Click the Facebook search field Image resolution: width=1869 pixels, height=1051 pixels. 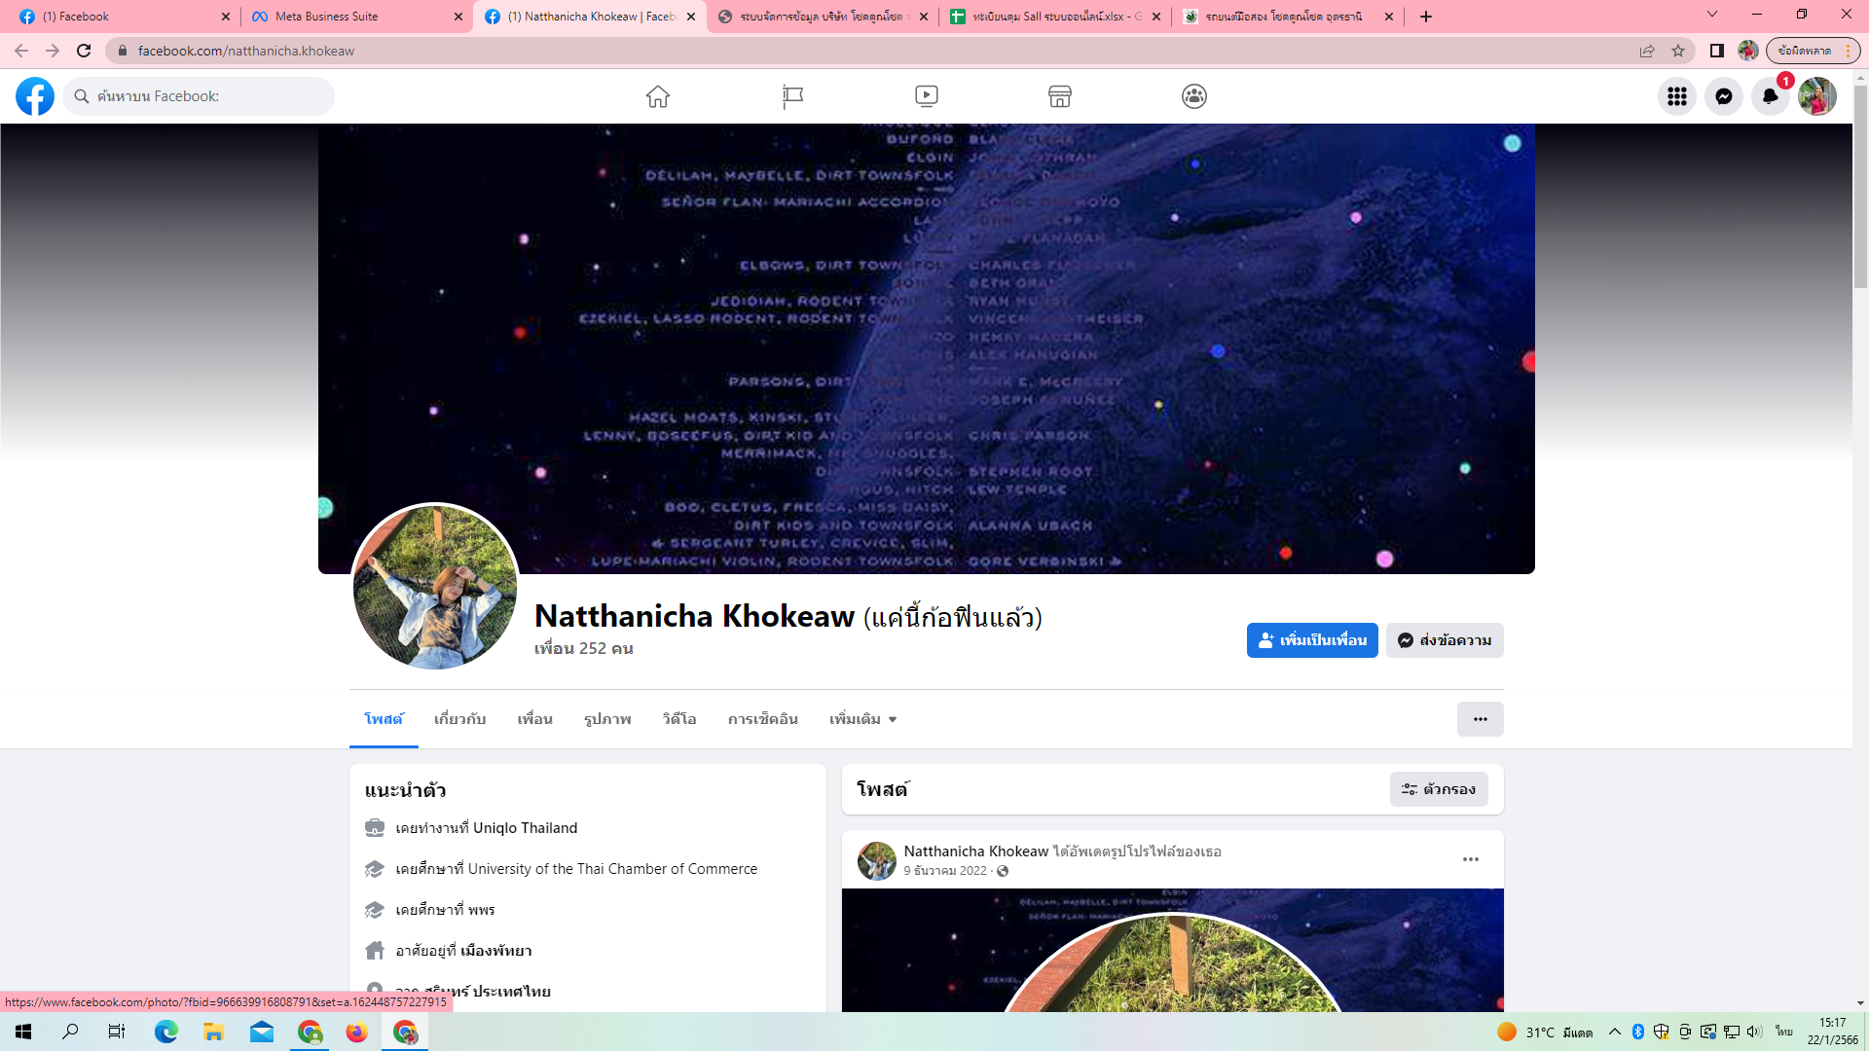[x=200, y=96]
